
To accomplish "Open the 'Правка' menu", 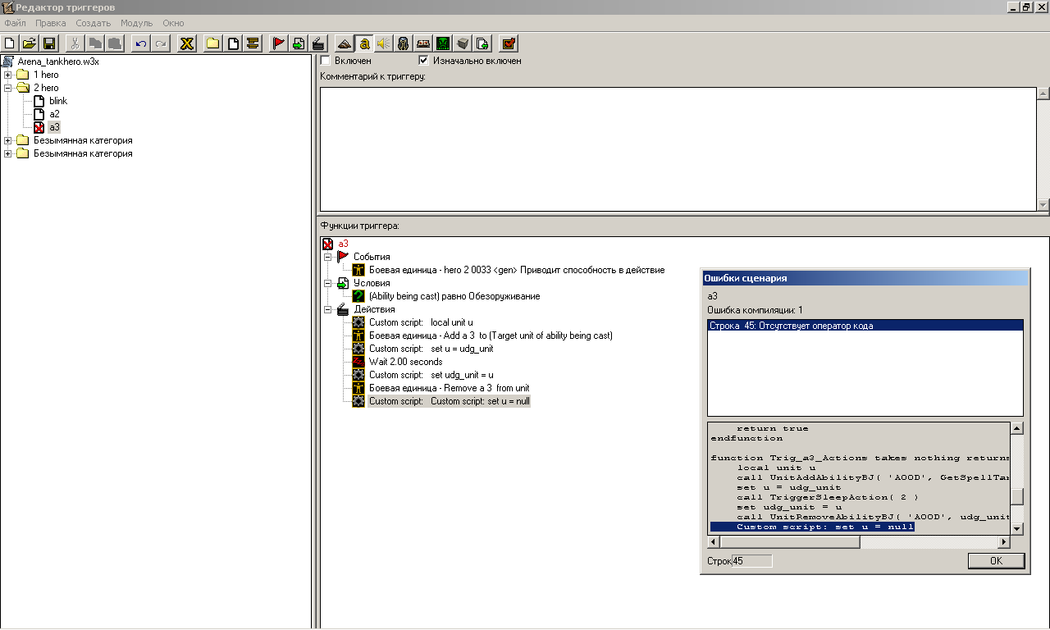I will pyautogui.click(x=51, y=23).
